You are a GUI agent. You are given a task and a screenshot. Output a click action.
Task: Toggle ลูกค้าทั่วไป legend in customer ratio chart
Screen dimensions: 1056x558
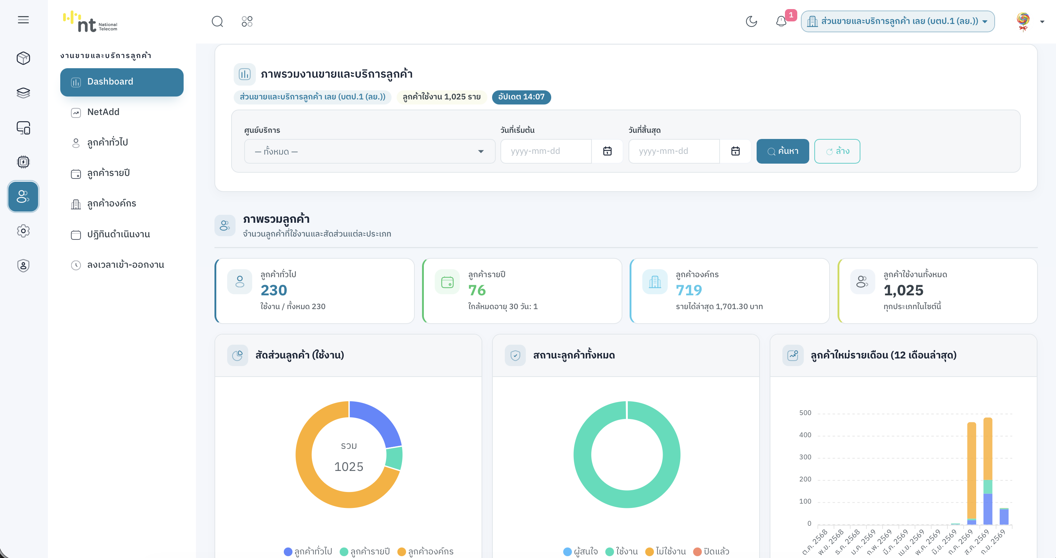pyautogui.click(x=308, y=551)
